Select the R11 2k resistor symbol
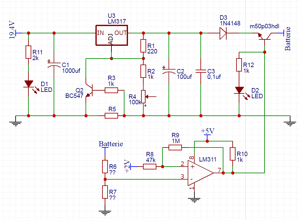This screenshot has width=300, height=220. (28, 52)
